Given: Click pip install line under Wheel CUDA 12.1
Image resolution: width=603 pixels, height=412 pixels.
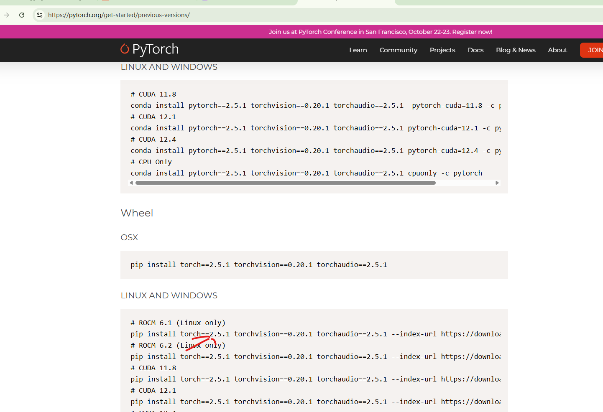Looking at the screenshot, I should (316, 402).
